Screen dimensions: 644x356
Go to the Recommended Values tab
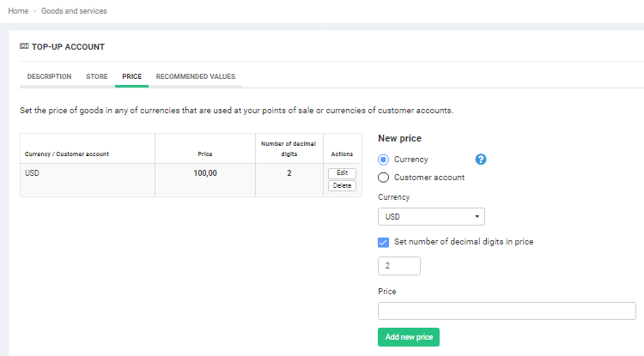tap(195, 77)
